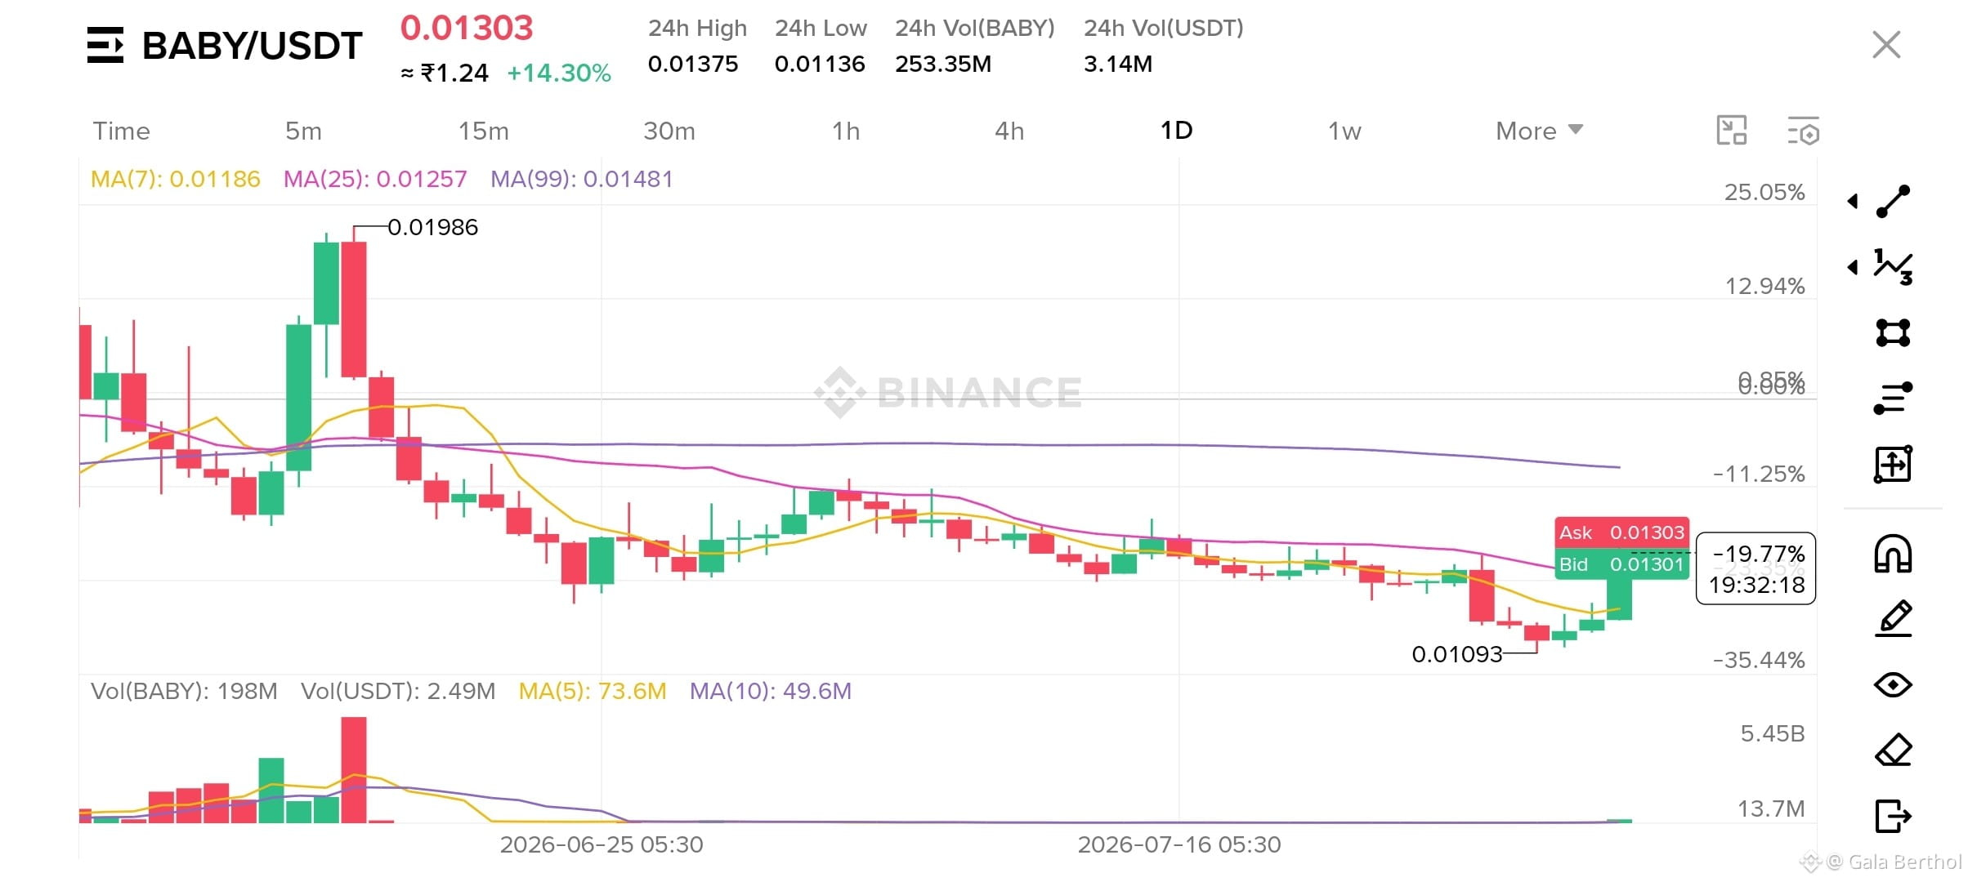Click the Vol(USDT): 2.49M label
The image size is (1968, 882).
point(398,691)
